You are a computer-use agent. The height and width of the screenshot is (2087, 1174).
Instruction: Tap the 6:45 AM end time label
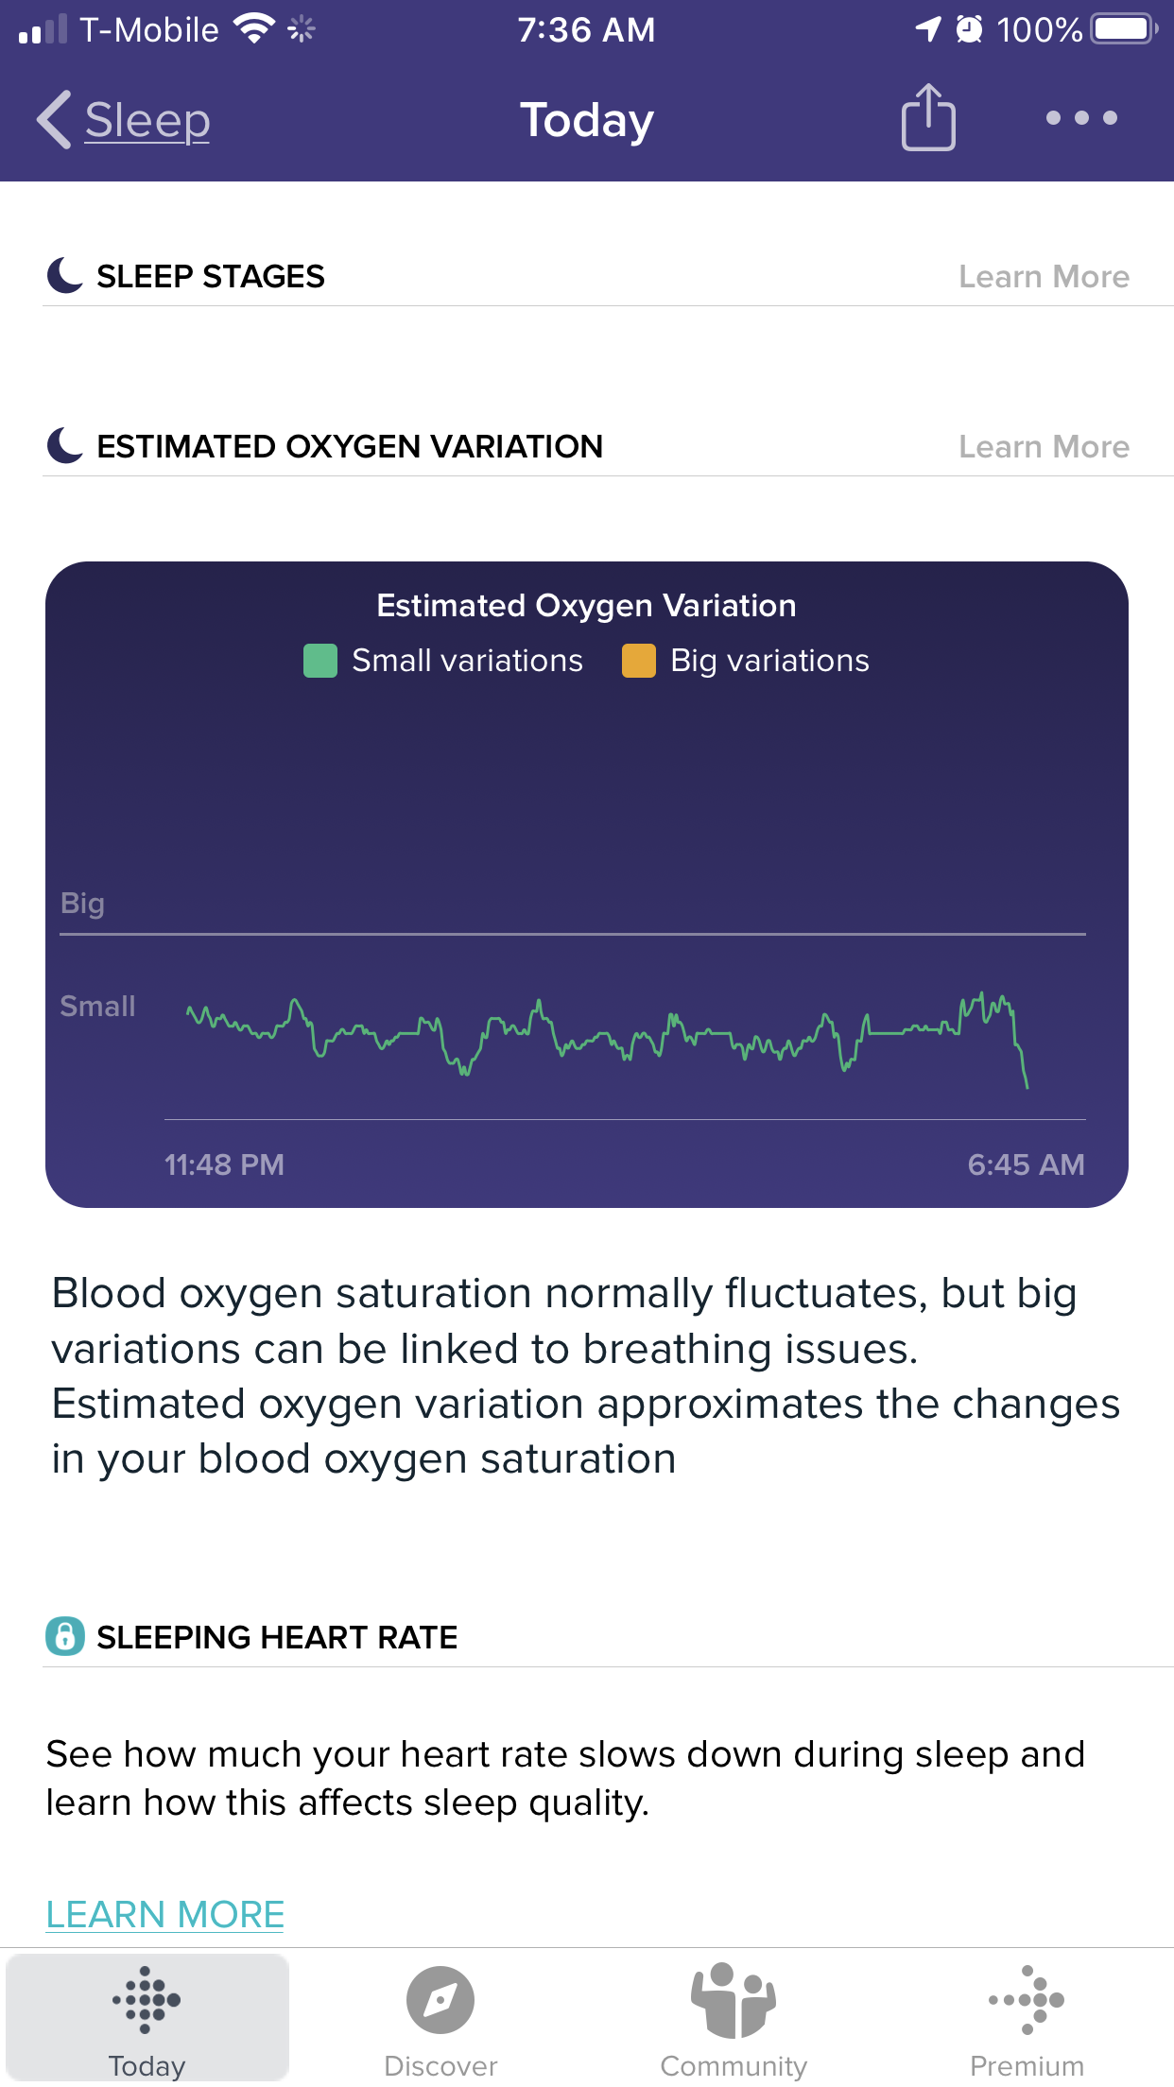point(1026,1164)
